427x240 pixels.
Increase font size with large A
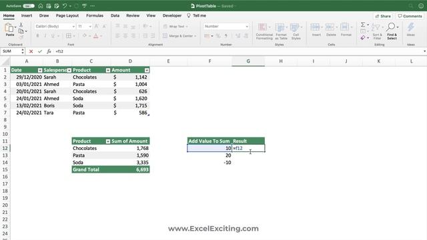point(96,27)
